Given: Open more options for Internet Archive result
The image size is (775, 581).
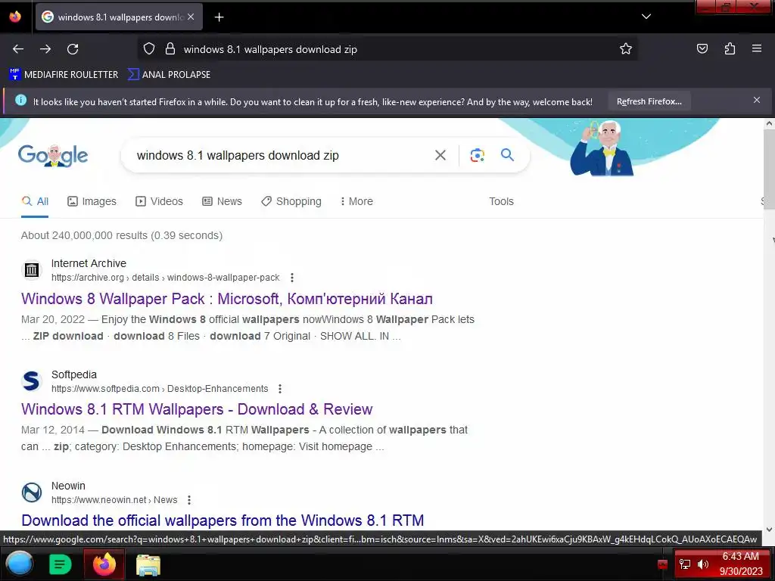Looking at the screenshot, I should point(292,278).
